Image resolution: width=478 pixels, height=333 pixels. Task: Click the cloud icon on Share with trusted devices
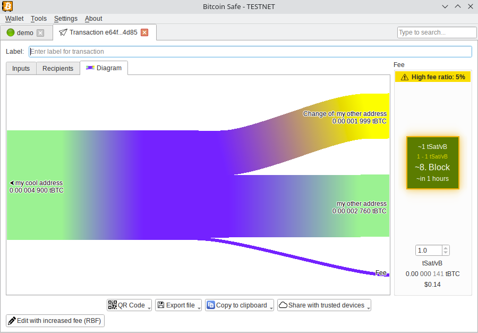pyautogui.click(x=283, y=305)
